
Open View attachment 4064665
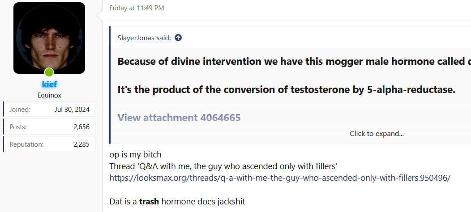[x=179, y=118]
